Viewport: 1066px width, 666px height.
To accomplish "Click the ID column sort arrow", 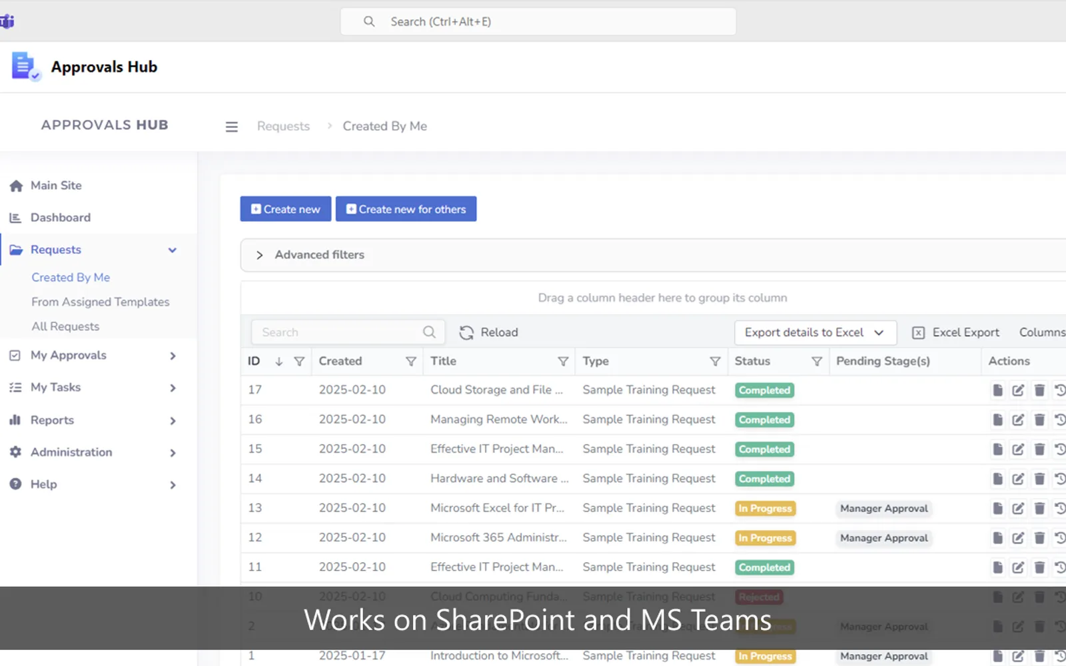I will [279, 362].
